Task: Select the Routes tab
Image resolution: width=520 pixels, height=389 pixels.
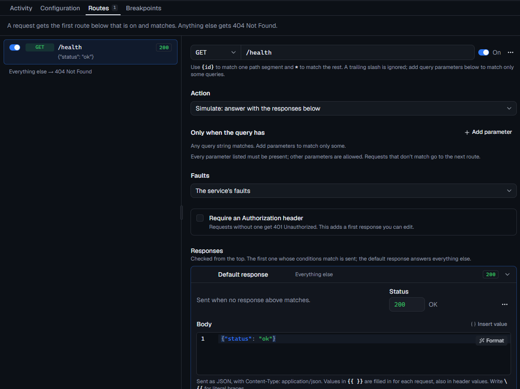Action: coord(103,8)
